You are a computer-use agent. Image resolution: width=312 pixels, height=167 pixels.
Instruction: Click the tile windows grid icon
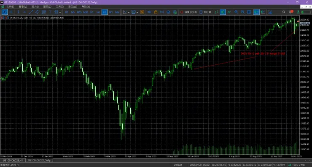(x=249, y=12)
